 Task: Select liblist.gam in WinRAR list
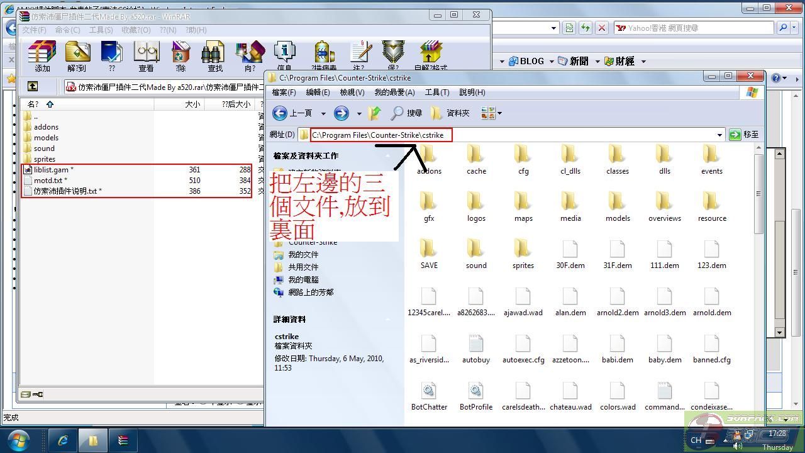coord(53,170)
